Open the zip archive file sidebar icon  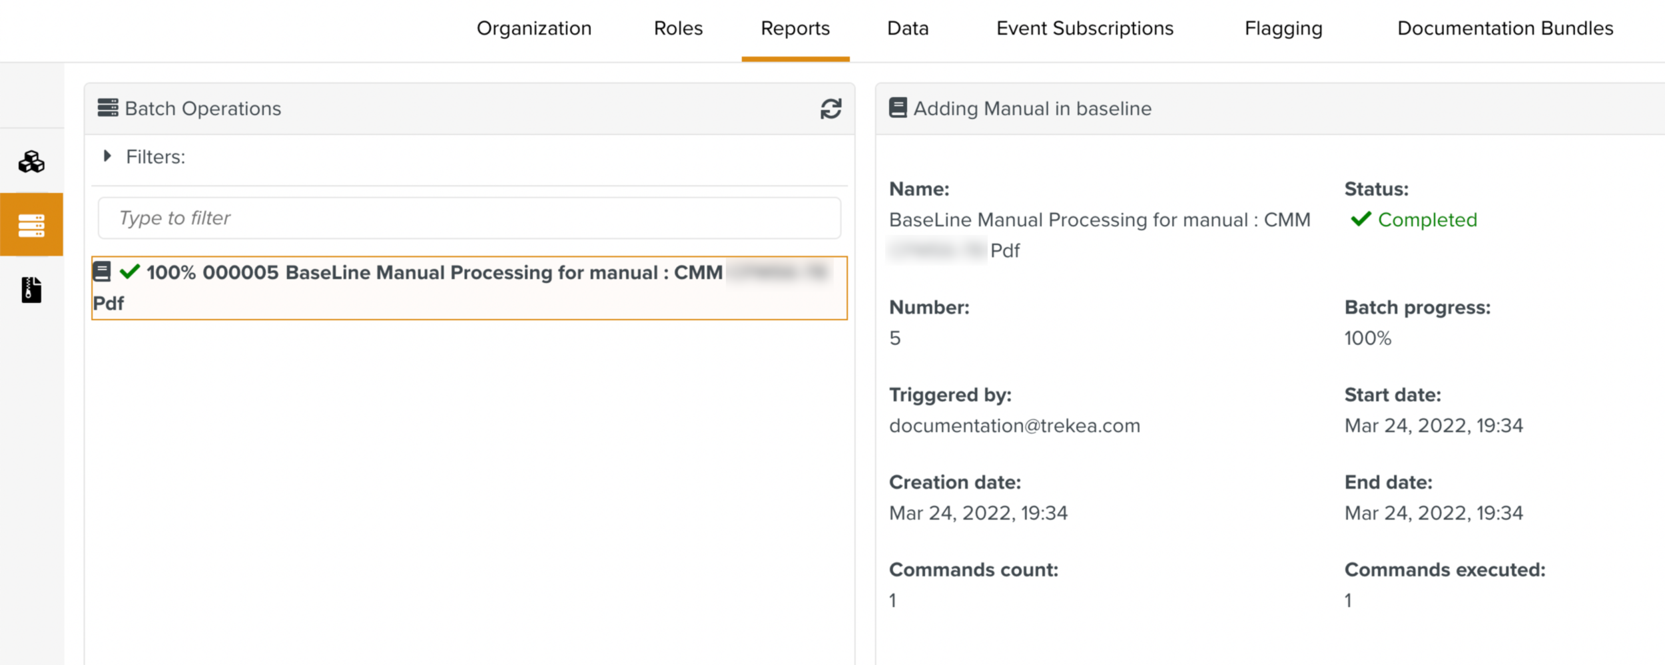(x=31, y=290)
